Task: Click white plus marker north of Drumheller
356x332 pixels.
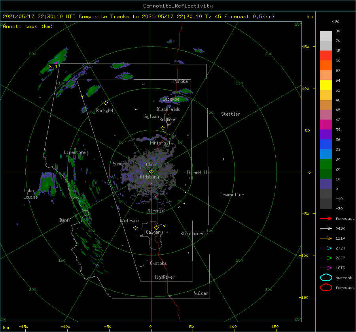Action: click(223, 159)
